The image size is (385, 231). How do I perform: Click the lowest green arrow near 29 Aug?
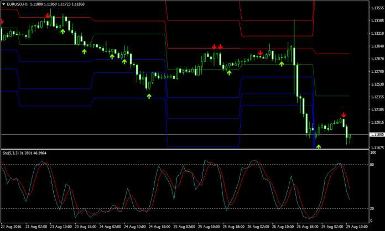(x=319, y=147)
